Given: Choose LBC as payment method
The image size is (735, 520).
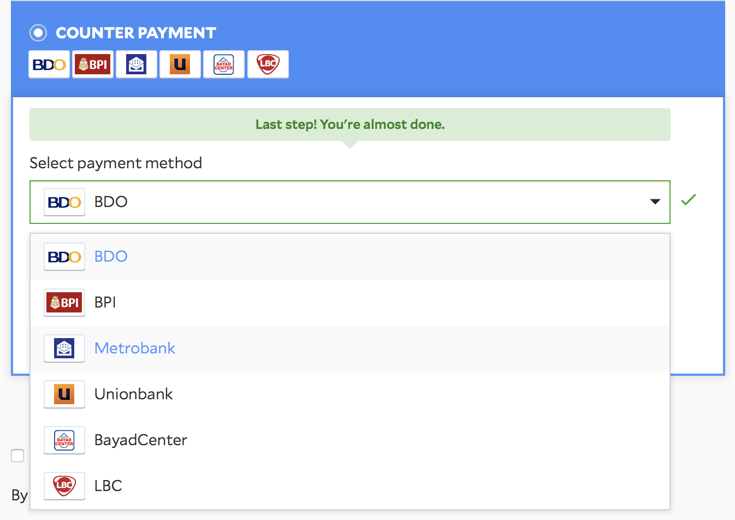Looking at the screenshot, I should (x=108, y=486).
